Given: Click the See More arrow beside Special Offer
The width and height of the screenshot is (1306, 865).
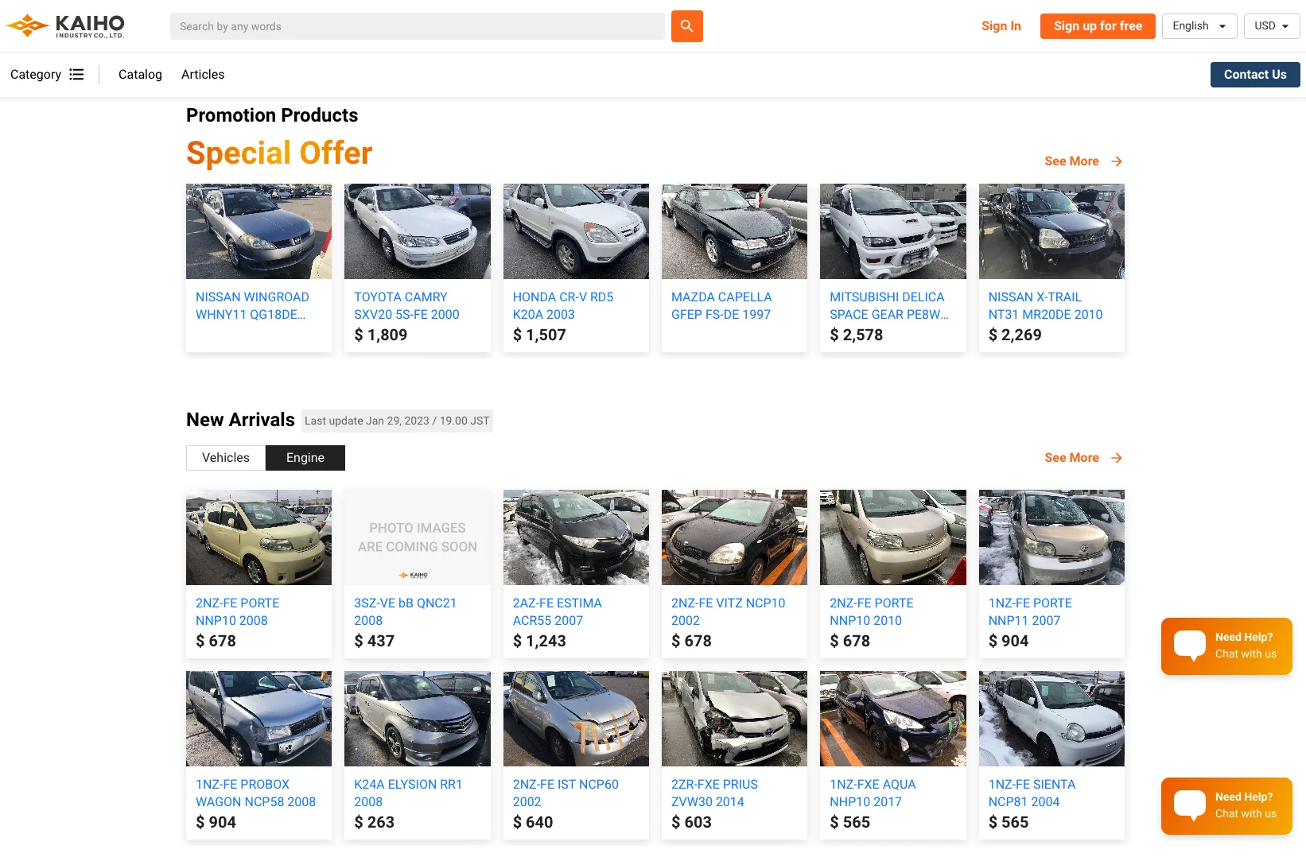Looking at the screenshot, I should coord(1117,161).
